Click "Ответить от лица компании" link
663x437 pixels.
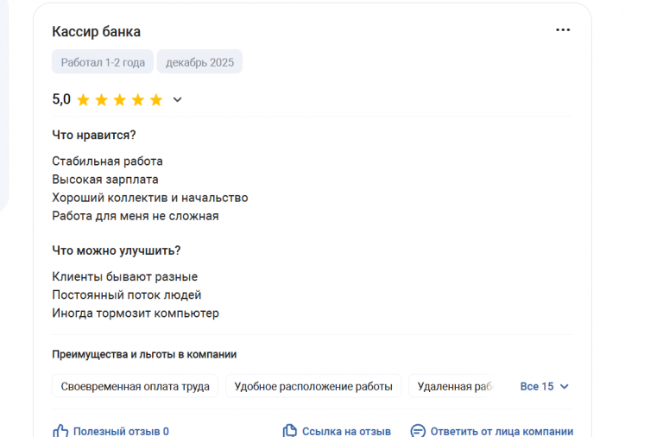(x=502, y=431)
